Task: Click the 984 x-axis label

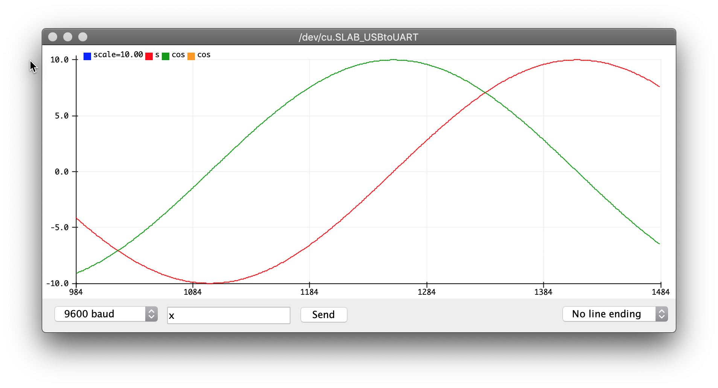Action: [x=76, y=292]
